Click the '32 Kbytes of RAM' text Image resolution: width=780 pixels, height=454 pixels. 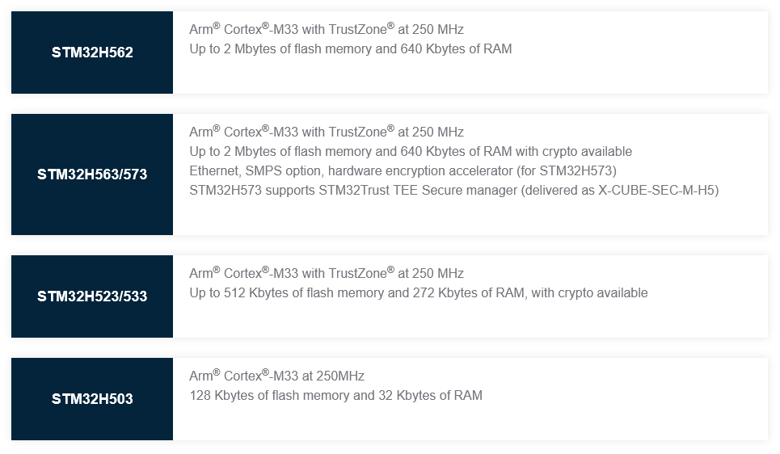429,396
